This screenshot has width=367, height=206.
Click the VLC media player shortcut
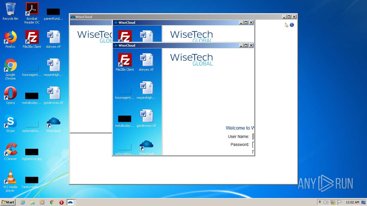10,181
